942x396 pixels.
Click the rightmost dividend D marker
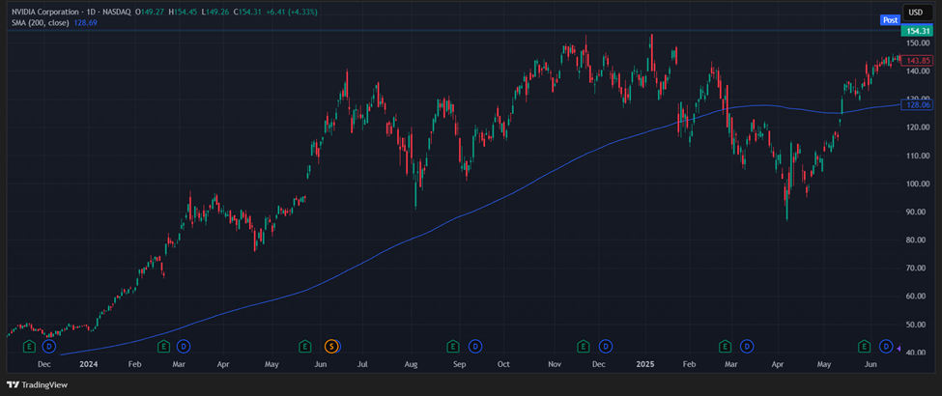[x=886, y=346]
